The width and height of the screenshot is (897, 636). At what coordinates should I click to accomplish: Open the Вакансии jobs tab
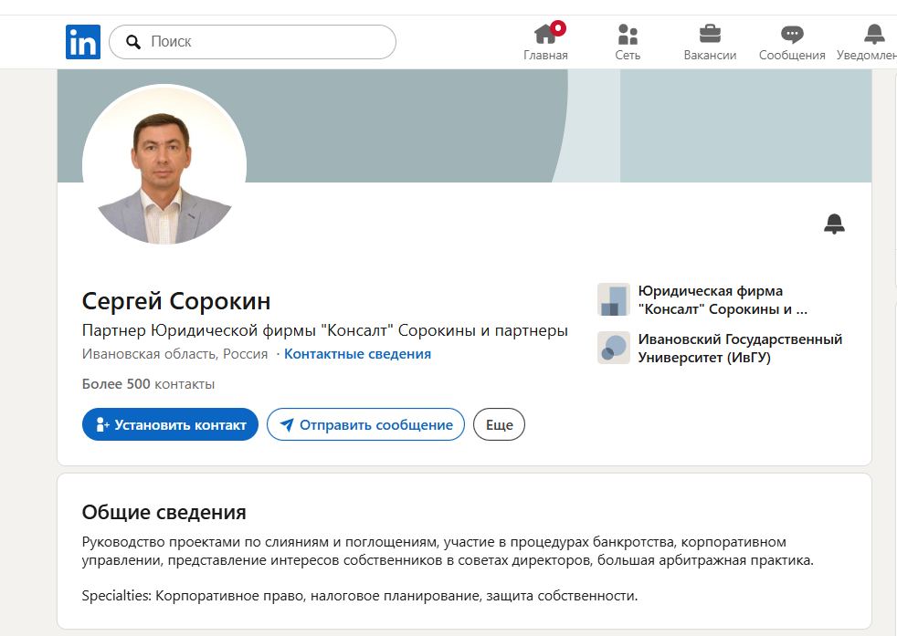click(710, 42)
